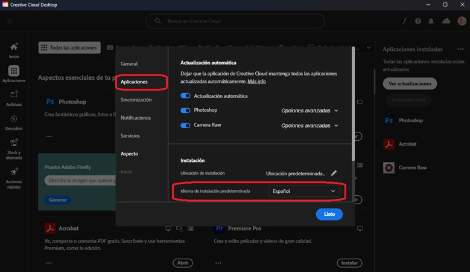The height and width of the screenshot is (272, 470).
Task: Open the notifications bell icon
Action: tap(431, 21)
